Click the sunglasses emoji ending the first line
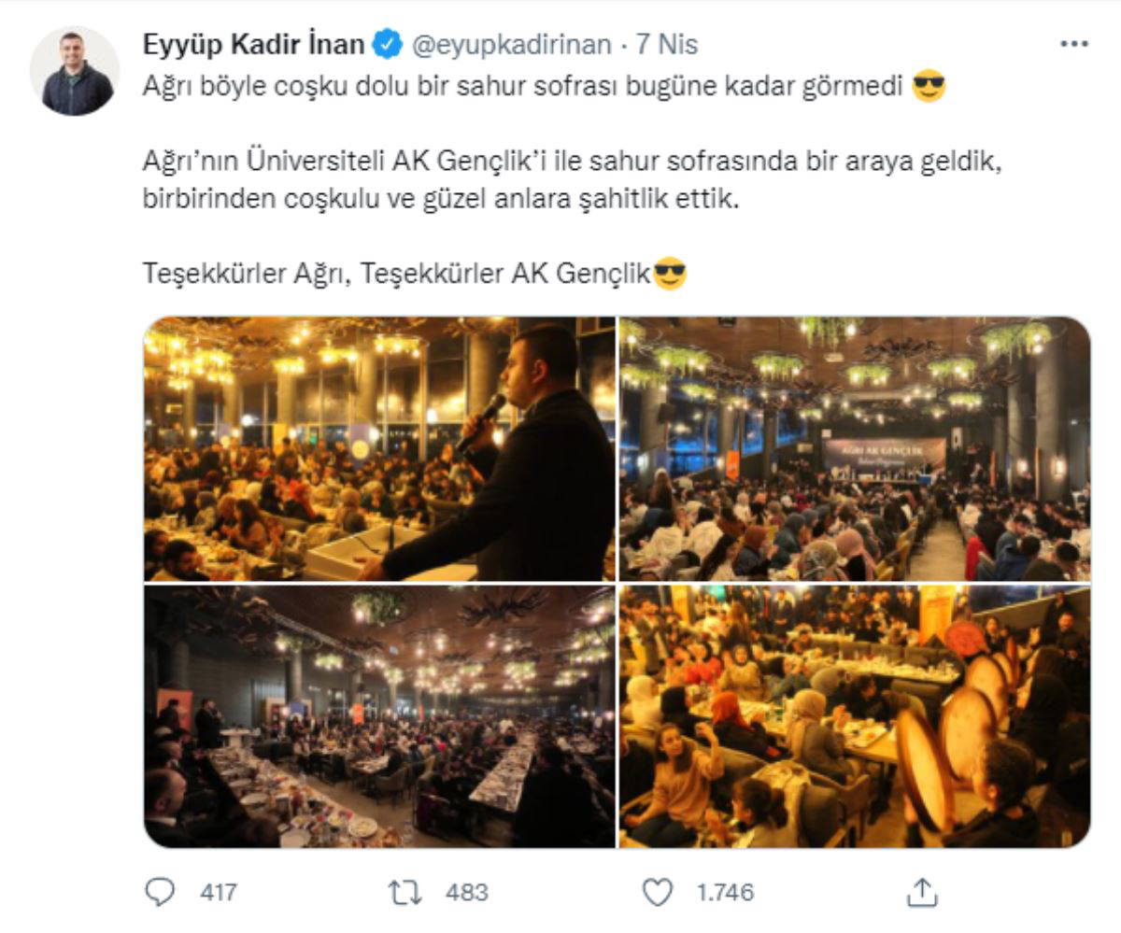 click(929, 87)
